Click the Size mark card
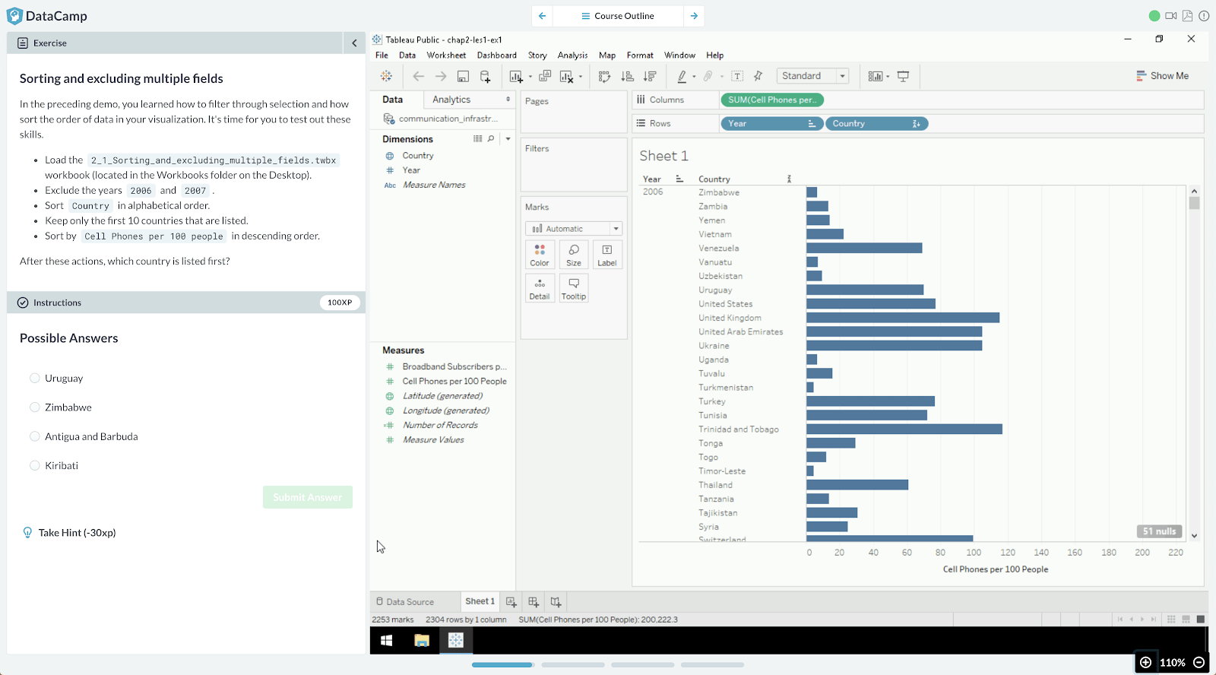This screenshot has width=1216, height=675. [x=574, y=255]
